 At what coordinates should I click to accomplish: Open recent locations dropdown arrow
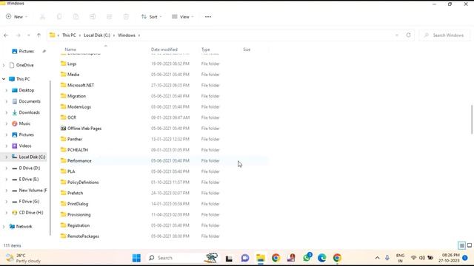pyautogui.click(x=28, y=35)
